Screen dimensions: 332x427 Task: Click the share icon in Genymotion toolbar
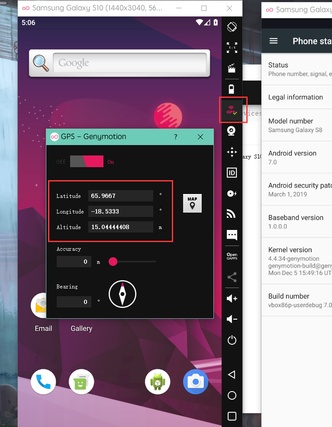point(232,277)
